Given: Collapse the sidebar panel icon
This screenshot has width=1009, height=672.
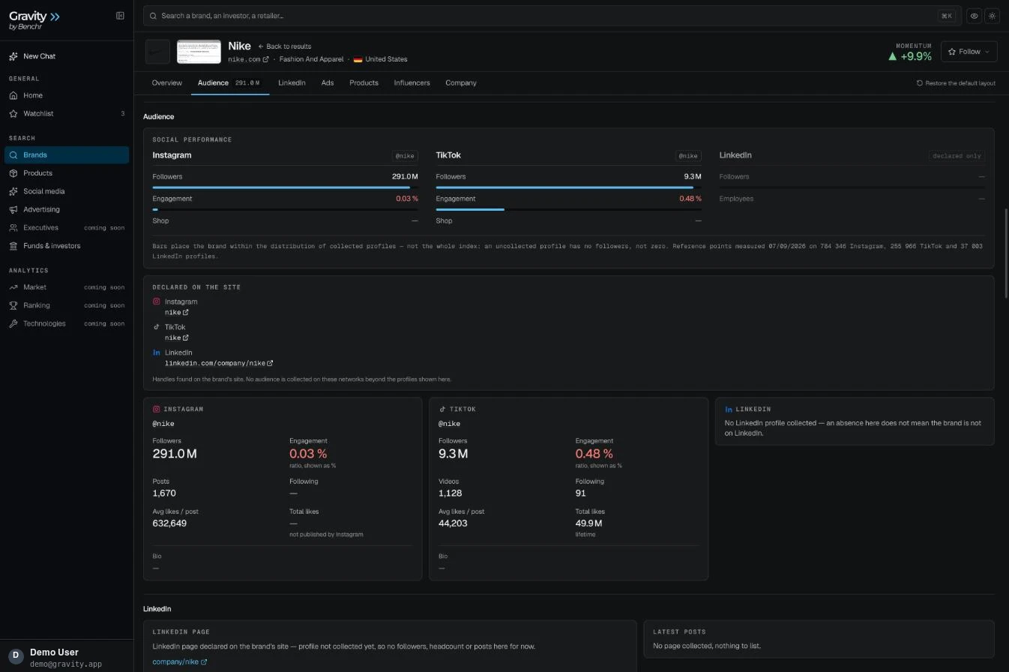Looking at the screenshot, I should tap(120, 16).
